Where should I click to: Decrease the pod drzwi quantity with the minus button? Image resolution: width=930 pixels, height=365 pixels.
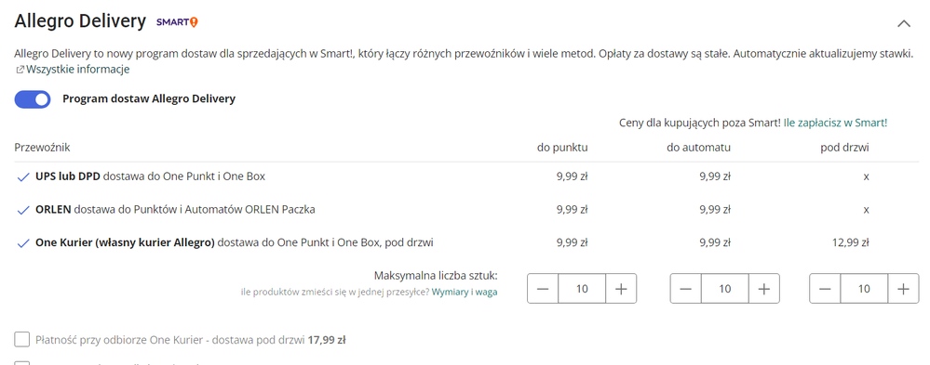pyautogui.click(x=825, y=289)
